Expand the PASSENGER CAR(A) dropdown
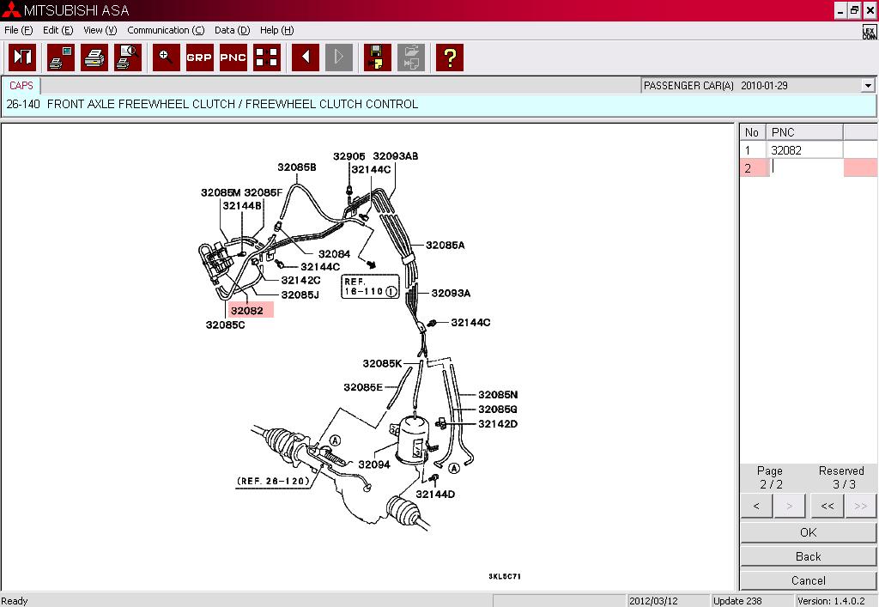Screen dimensions: 879x607 868,86
